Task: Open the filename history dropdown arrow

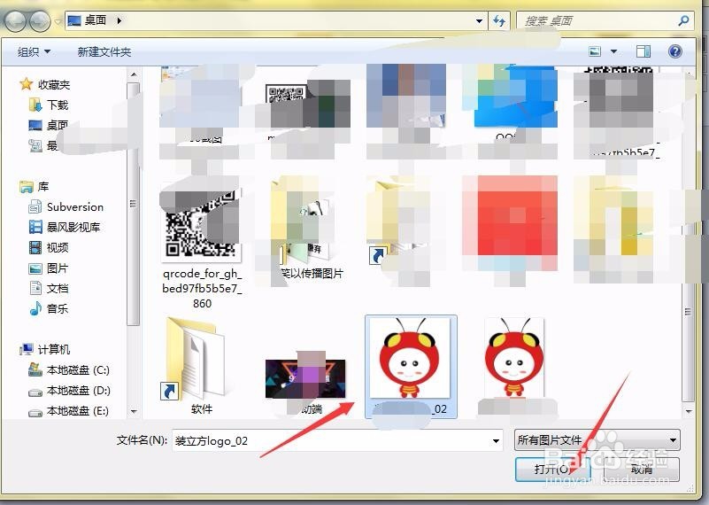Action: click(x=496, y=440)
